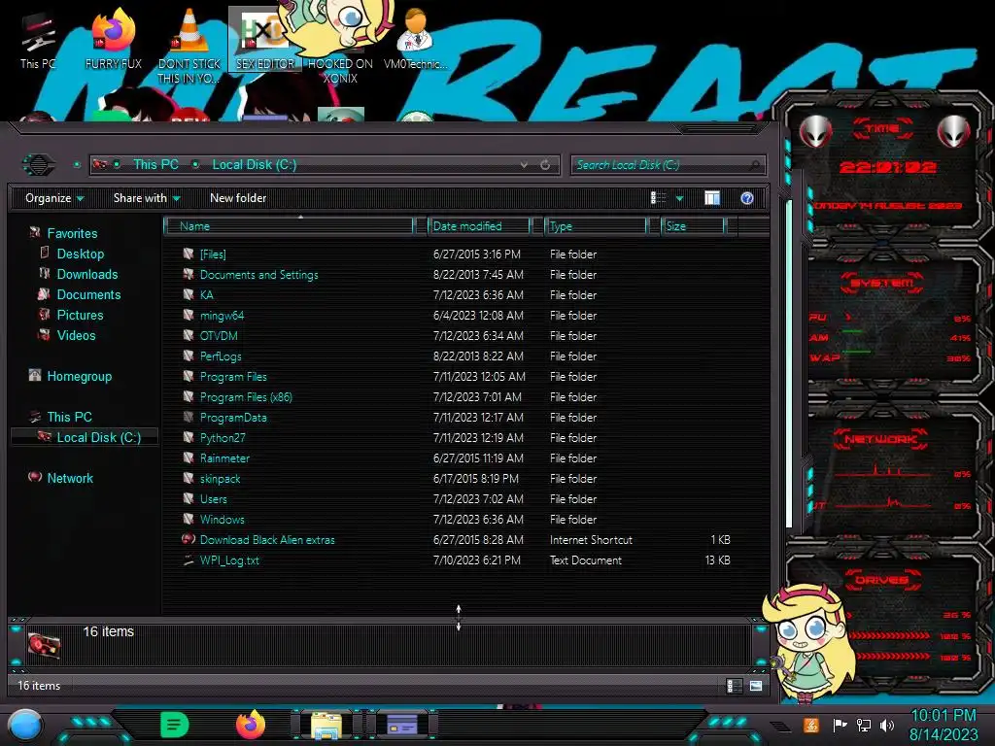Select Documents and Settings folder
The height and width of the screenshot is (746, 995).
point(258,275)
